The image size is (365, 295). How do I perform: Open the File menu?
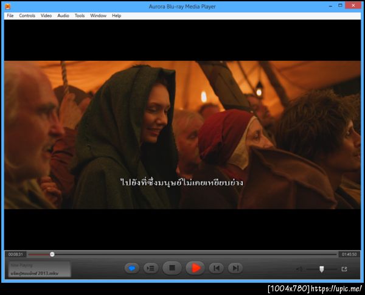coord(10,16)
